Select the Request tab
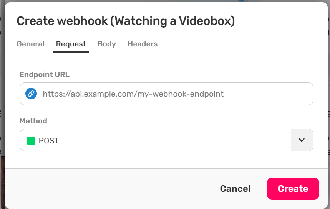Viewport: 330px width, 209px height. click(71, 44)
